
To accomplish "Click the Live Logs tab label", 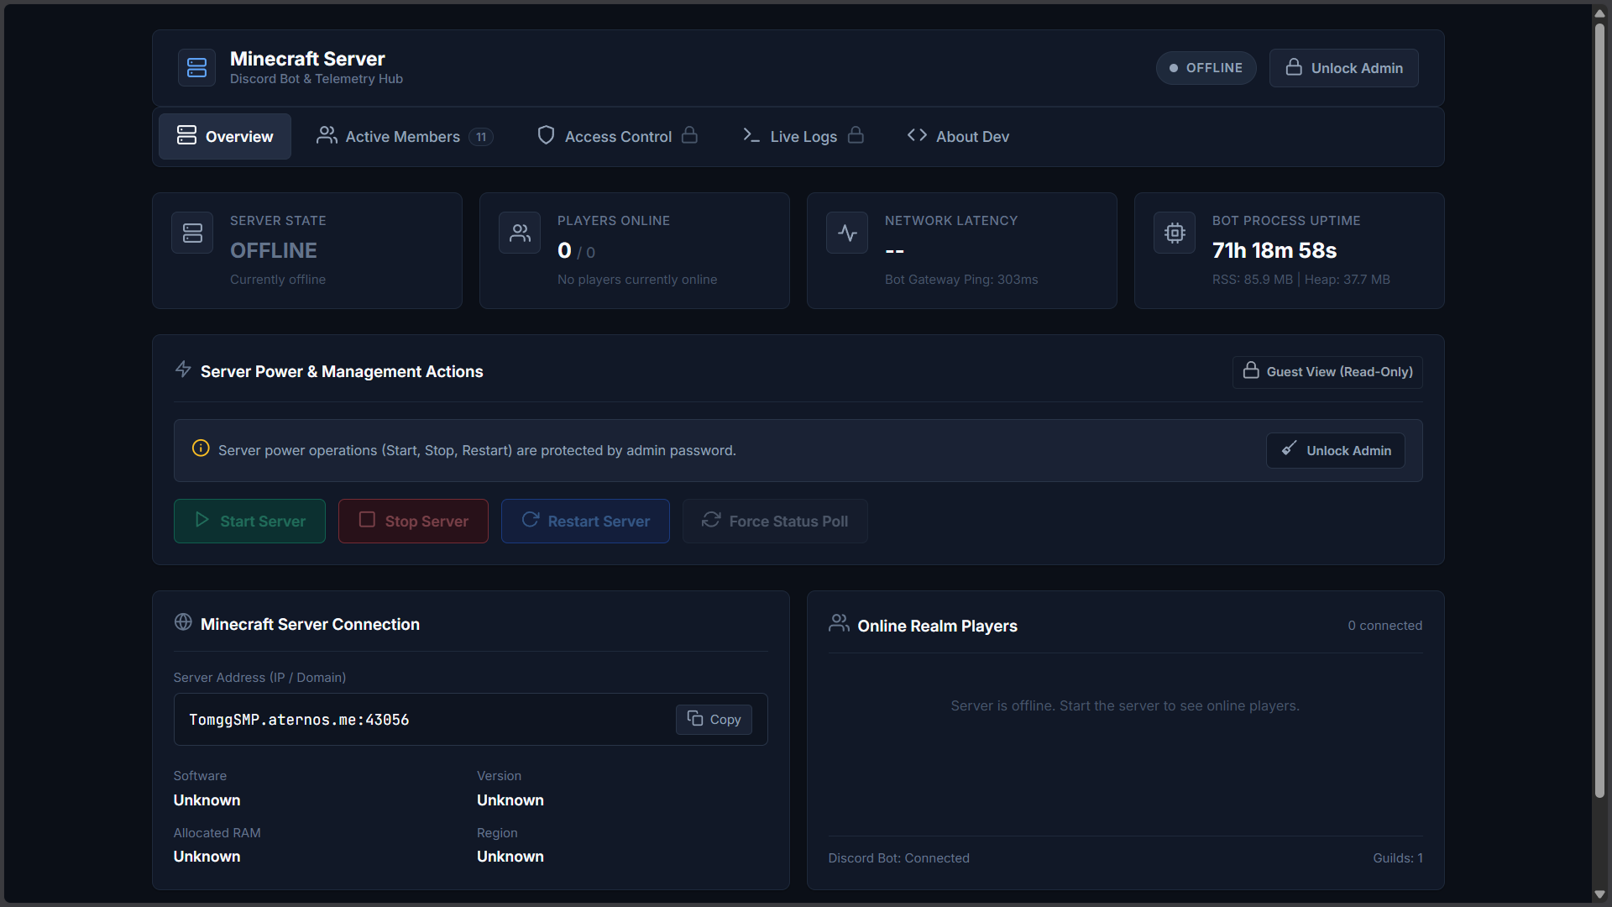I will tap(803, 137).
